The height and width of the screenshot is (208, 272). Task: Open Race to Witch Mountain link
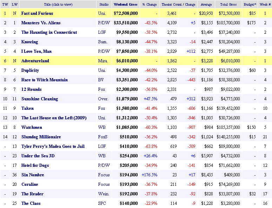point(45,80)
